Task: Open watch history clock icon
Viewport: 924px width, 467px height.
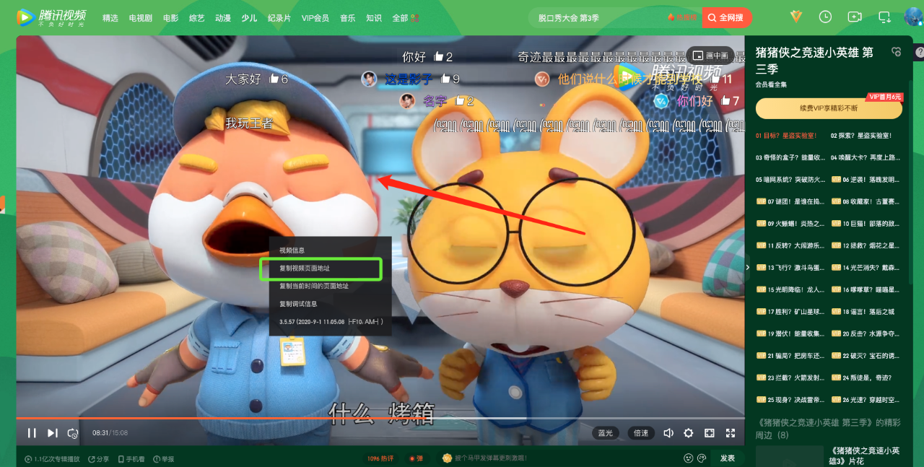Action: pos(826,17)
